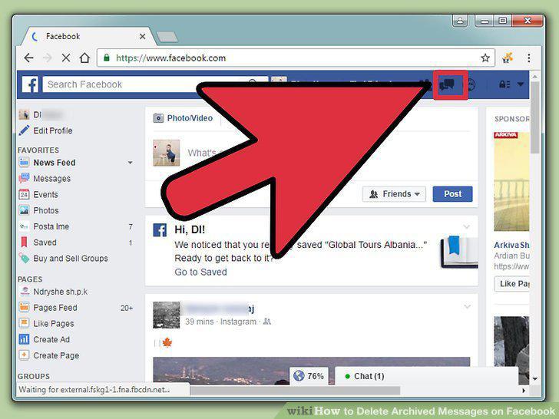
Task: Expand options chevron on the Instagram post
Action: pos(467,306)
